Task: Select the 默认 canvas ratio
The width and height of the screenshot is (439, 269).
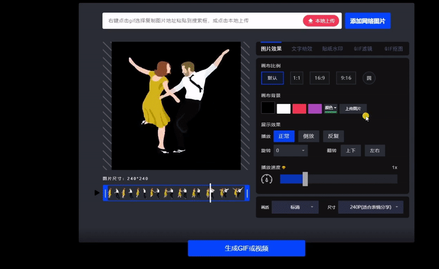Action: coord(272,78)
